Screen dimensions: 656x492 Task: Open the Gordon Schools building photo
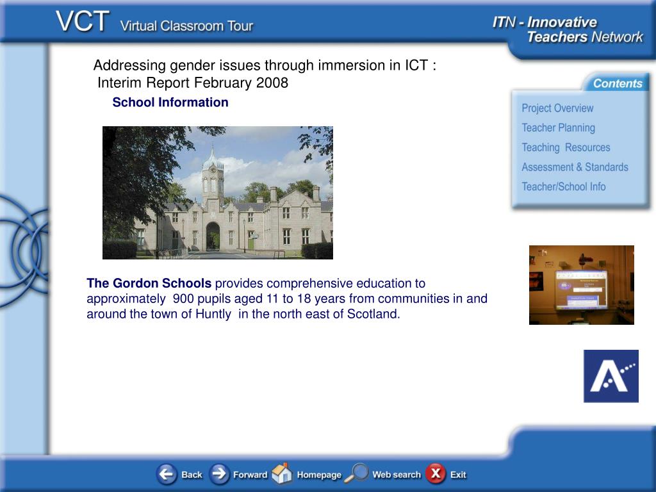pyautogui.click(x=218, y=193)
